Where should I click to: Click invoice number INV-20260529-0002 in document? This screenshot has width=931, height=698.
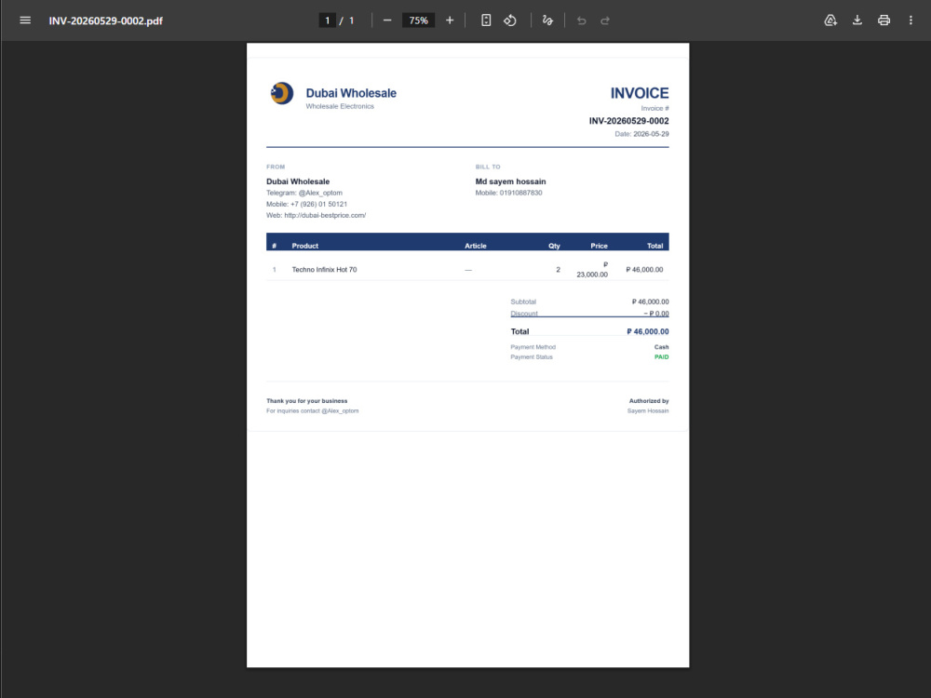pyautogui.click(x=628, y=120)
